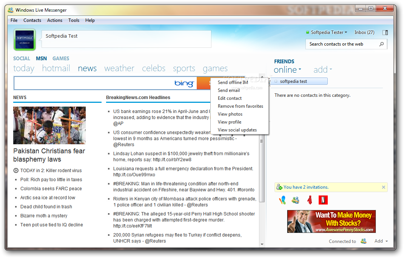This screenshot has width=404, height=258.
Task: Open the Add services dropdown at bottom
Action: (381, 241)
